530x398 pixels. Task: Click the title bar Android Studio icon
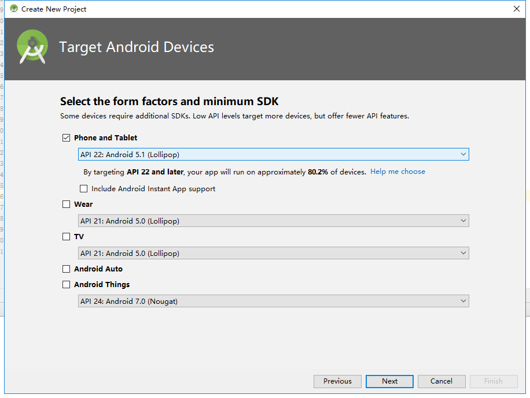pos(13,9)
